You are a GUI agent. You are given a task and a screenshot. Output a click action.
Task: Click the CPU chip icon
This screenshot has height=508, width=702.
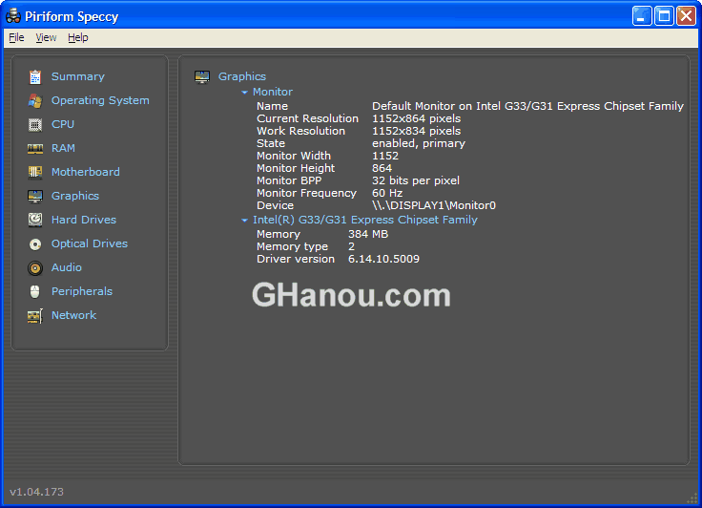(x=35, y=125)
